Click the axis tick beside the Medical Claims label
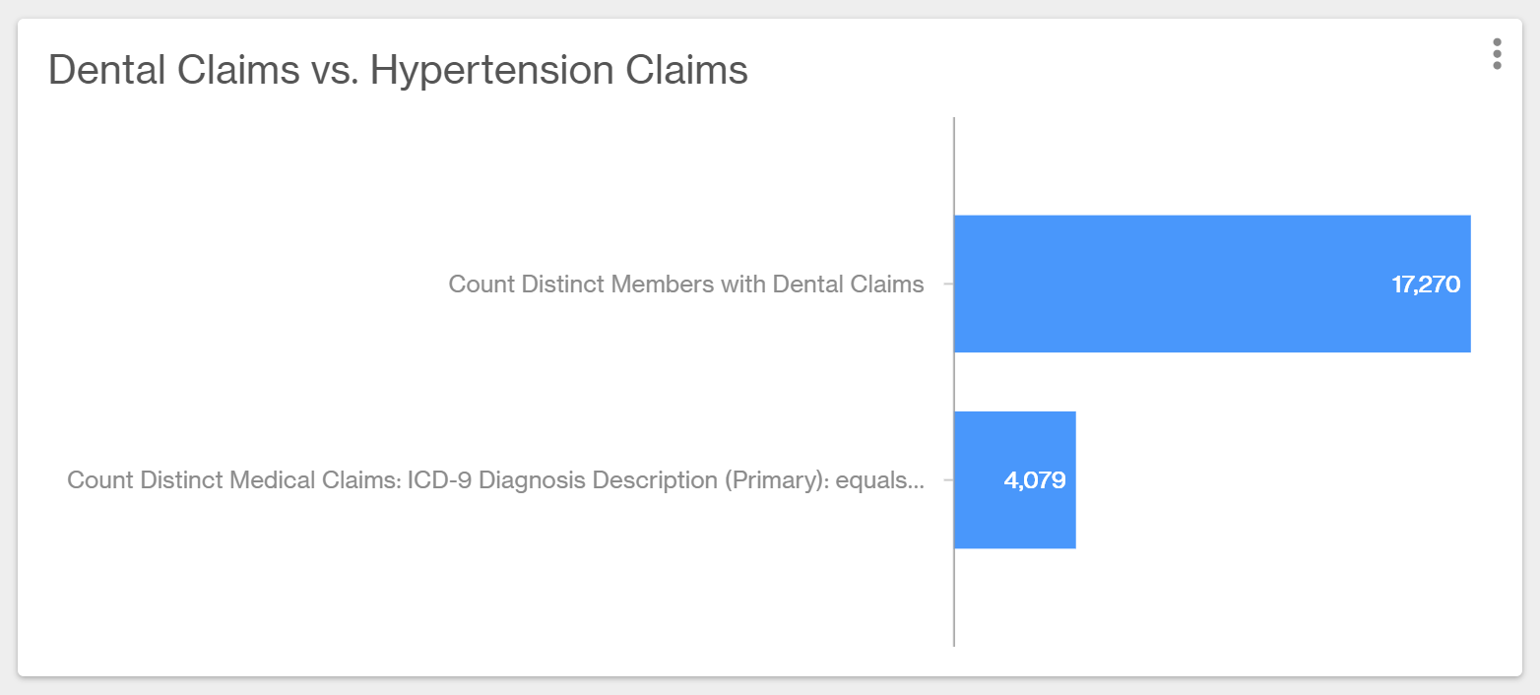 [x=948, y=480]
